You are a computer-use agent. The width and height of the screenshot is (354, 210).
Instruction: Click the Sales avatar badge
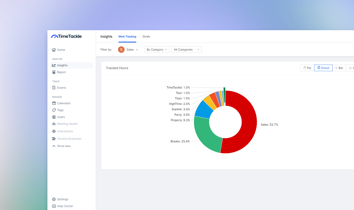[121, 50]
